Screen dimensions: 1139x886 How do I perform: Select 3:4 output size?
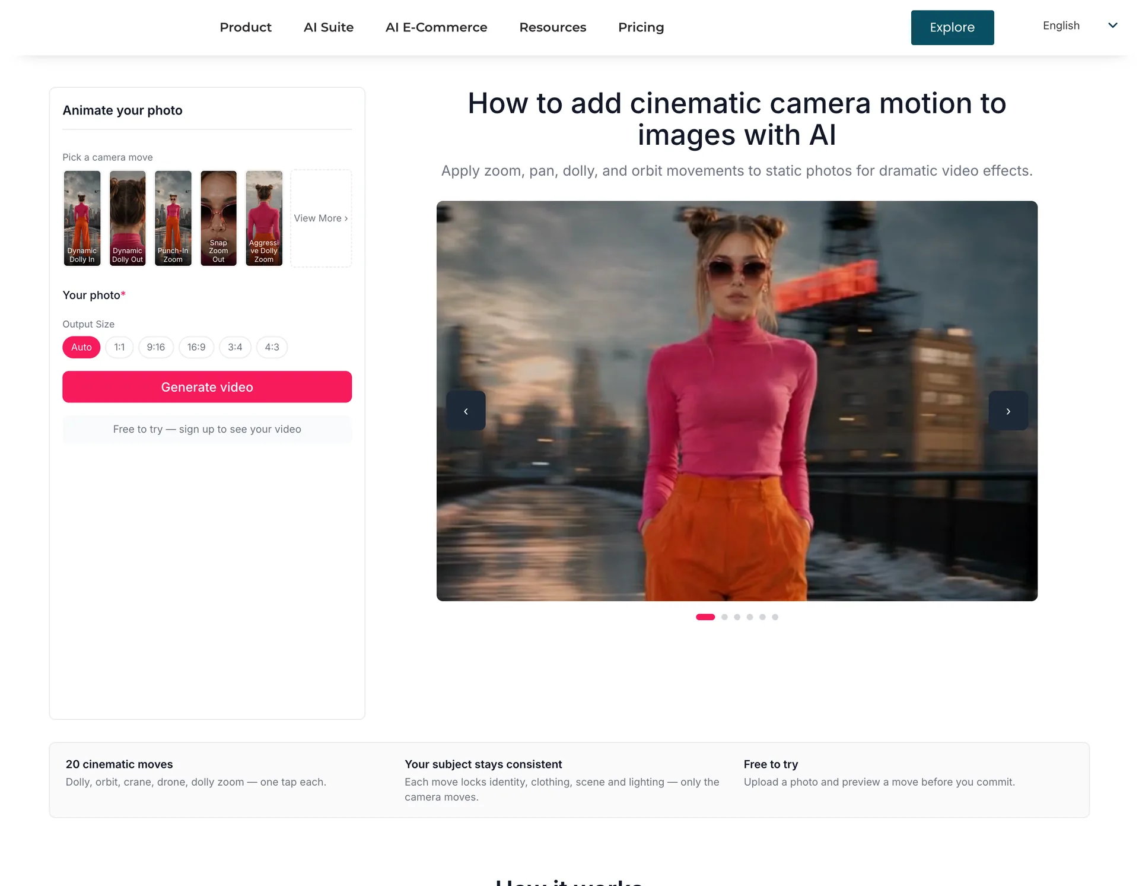(x=235, y=347)
